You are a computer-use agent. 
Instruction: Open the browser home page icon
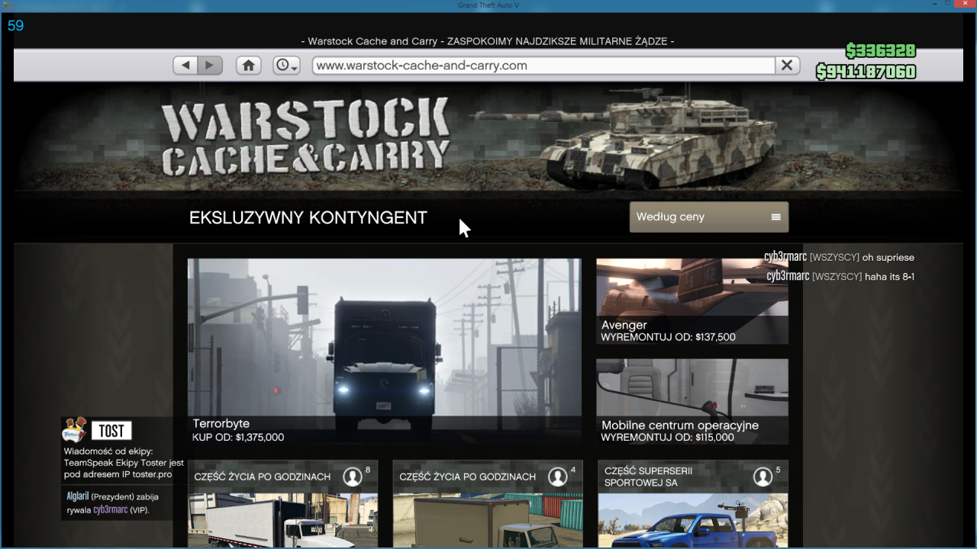click(248, 66)
